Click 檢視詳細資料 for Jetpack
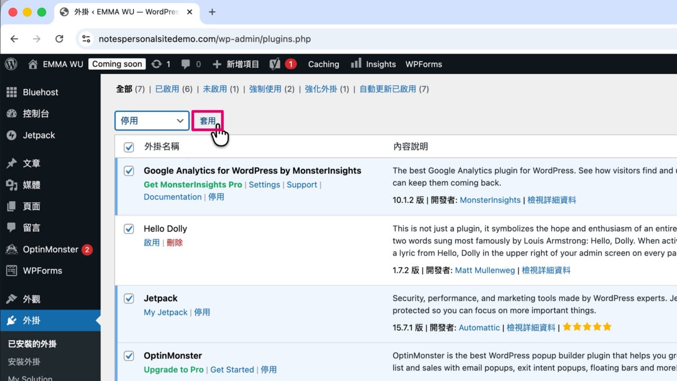677x381 pixels. tap(531, 328)
